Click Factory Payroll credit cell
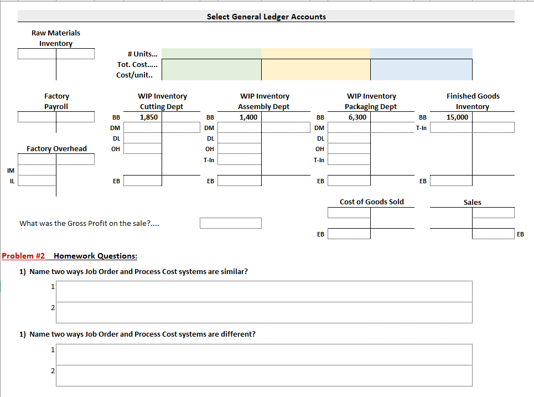The image size is (534, 397). (75, 117)
